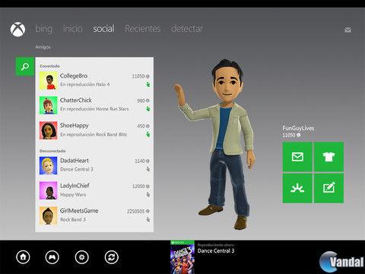Screen dimensions: 365x274
Task: Select LadyInChief in friends list
Action: coord(94,190)
